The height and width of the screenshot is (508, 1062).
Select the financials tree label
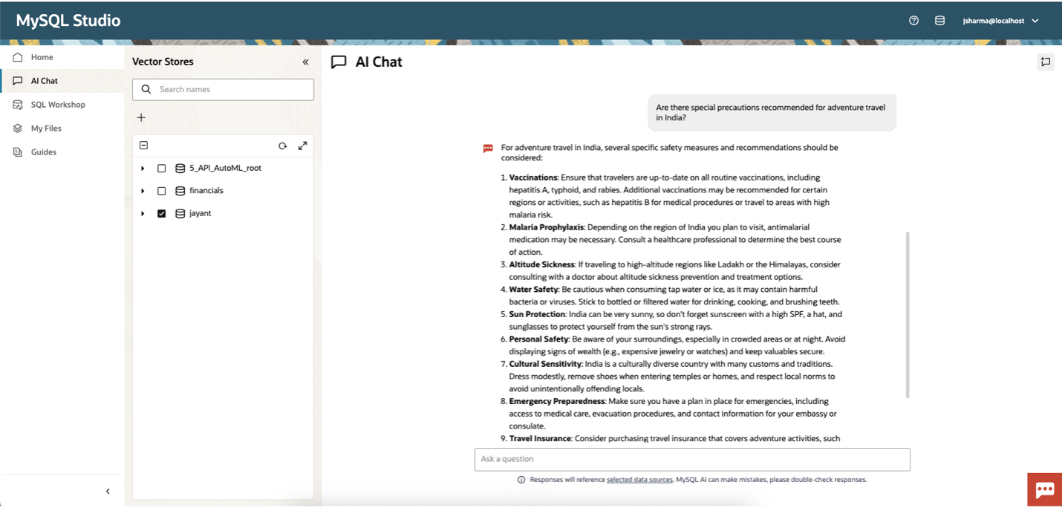[x=206, y=191]
